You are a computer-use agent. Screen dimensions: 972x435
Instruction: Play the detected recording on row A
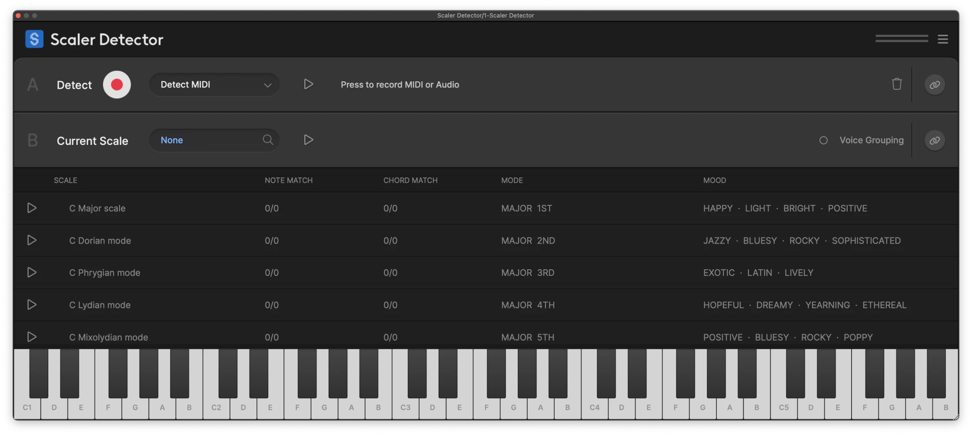point(309,84)
